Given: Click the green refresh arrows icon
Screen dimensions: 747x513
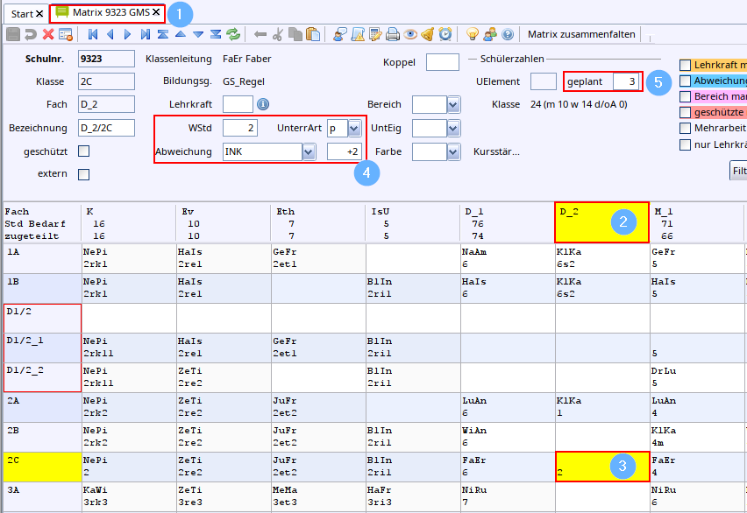Looking at the screenshot, I should click(x=233, y=35).
